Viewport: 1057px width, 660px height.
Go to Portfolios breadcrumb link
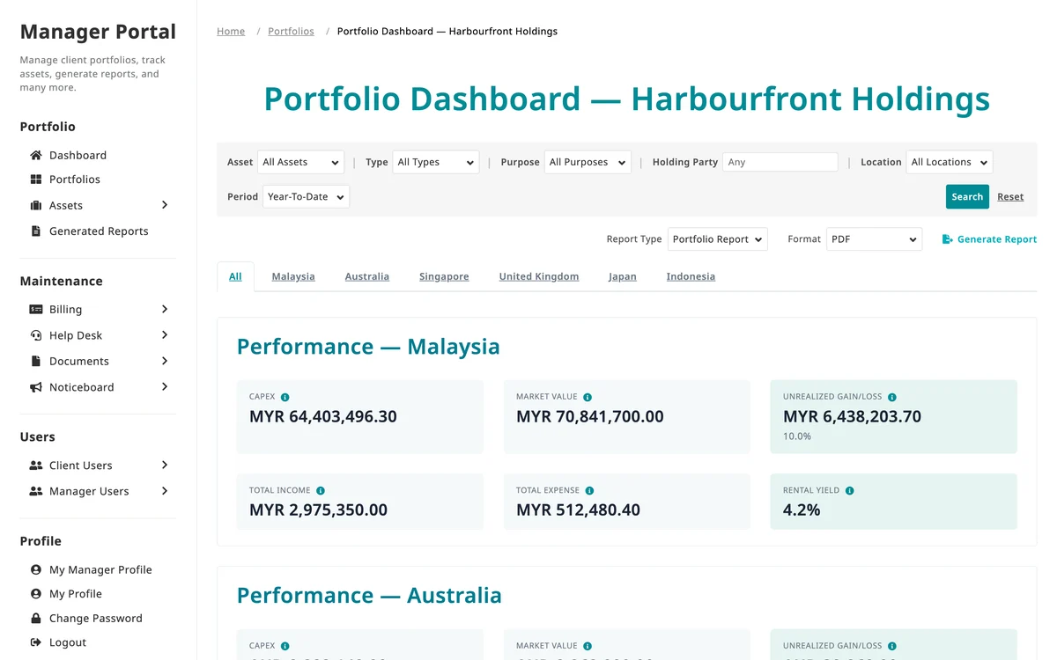tap(291, 32)
